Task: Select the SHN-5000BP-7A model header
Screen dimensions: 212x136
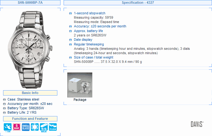Action: click(x=30, y=2)
